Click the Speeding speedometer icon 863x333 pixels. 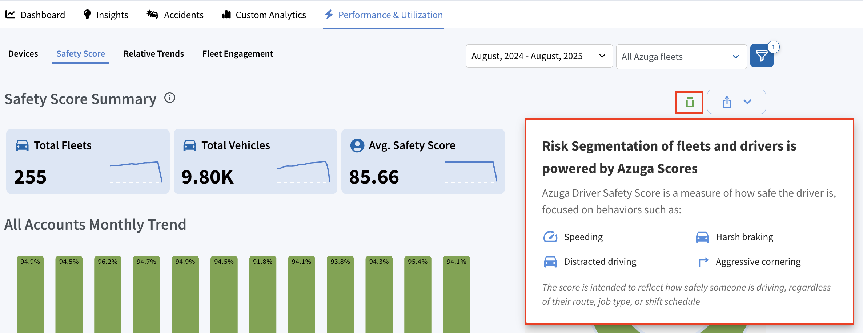[550, 237]
